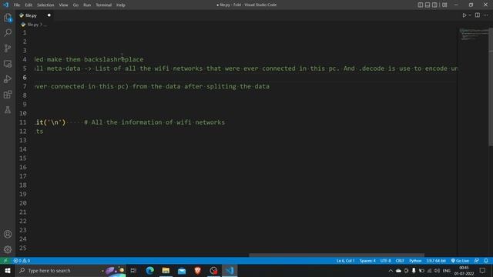Change end of line sequence CRLF
This screenshot has width=493, height=277.
pos(400,261)
